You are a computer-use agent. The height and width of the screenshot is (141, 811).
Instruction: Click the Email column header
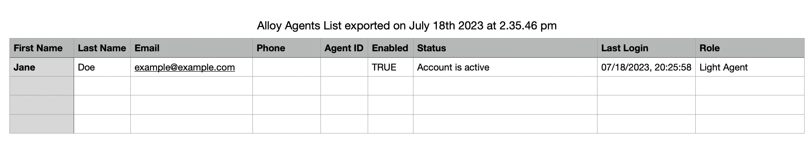[191, 48]
